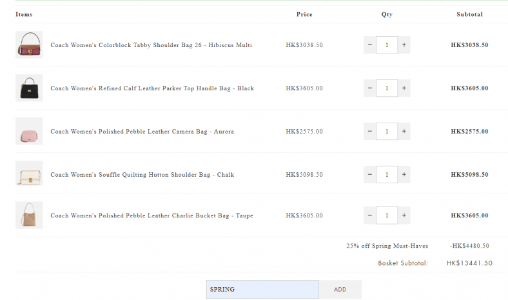This screenshot has width=508, height=300.
Task: Increase quantity of Hibiscus Multi Tabby bag
Action: point(404,45)
